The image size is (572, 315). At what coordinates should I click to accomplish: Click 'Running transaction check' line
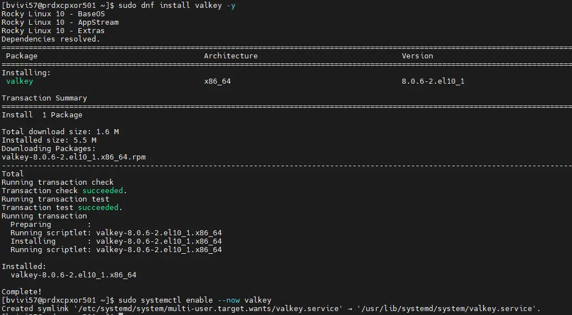[x=58, y=182]
